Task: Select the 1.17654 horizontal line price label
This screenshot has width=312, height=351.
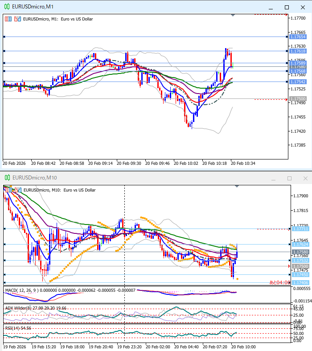Action: coord(297,37)
